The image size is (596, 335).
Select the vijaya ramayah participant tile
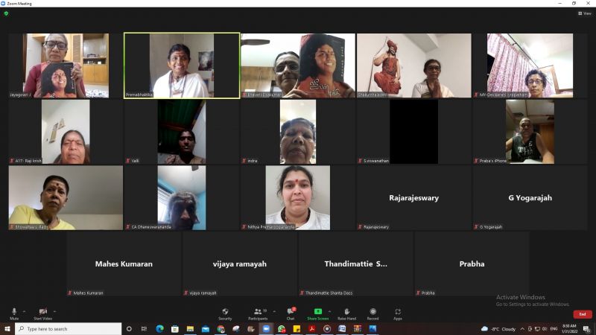(x=239, y=264)
